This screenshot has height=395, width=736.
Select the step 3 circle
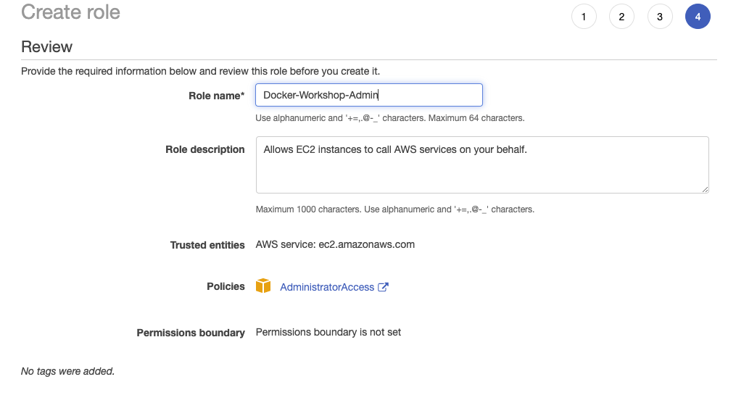pos(660,17)
